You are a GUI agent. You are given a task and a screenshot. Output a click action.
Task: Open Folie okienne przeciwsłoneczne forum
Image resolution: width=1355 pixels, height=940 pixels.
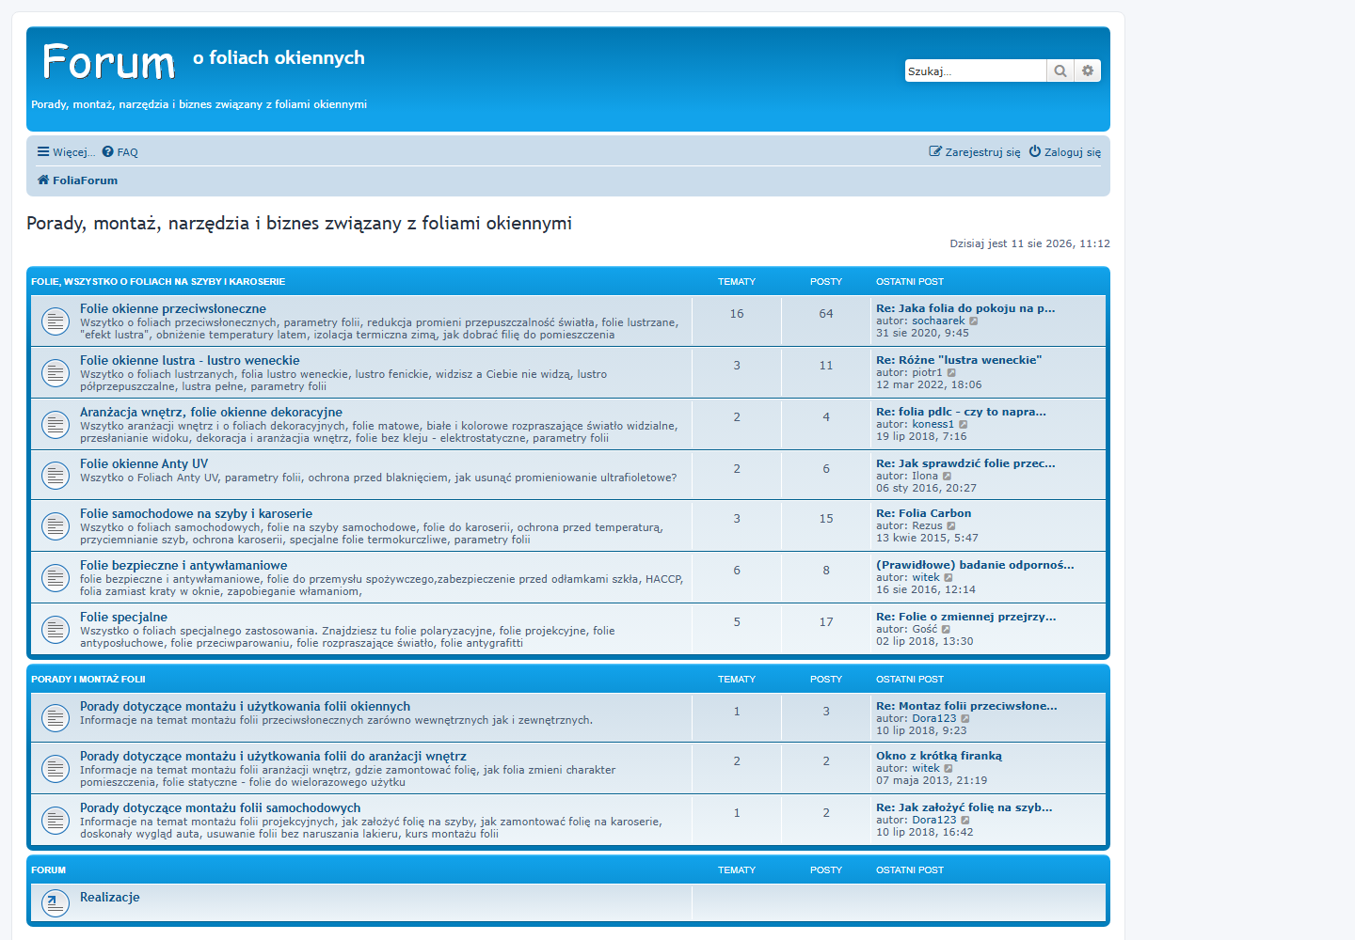(173, 308)
